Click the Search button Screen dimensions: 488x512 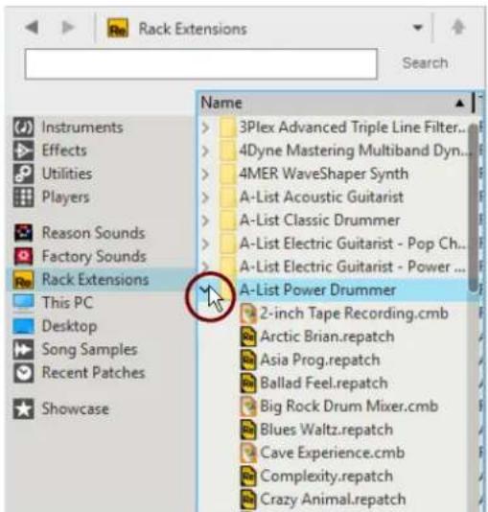click(x=425, y=63)
